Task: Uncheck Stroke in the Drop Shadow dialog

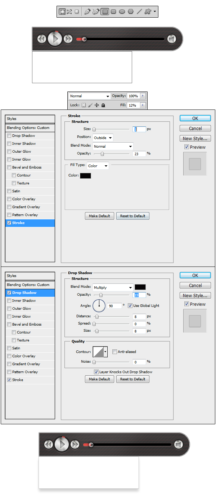Action: (x=9, y=380)
